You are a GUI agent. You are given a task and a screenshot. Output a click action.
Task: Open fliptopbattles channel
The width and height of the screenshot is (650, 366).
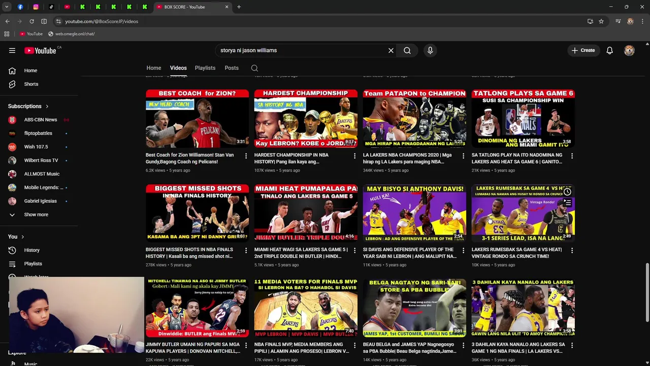pyautogui.click(x=39, y=133)
